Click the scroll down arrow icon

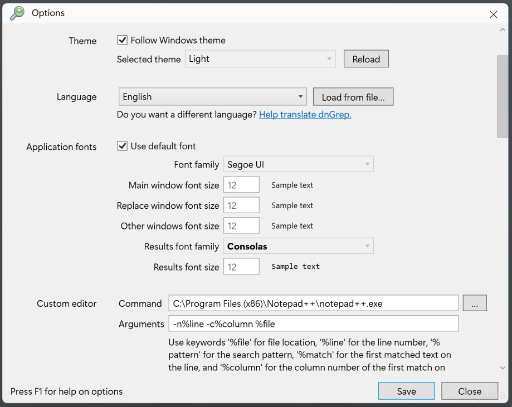[503, 368]
